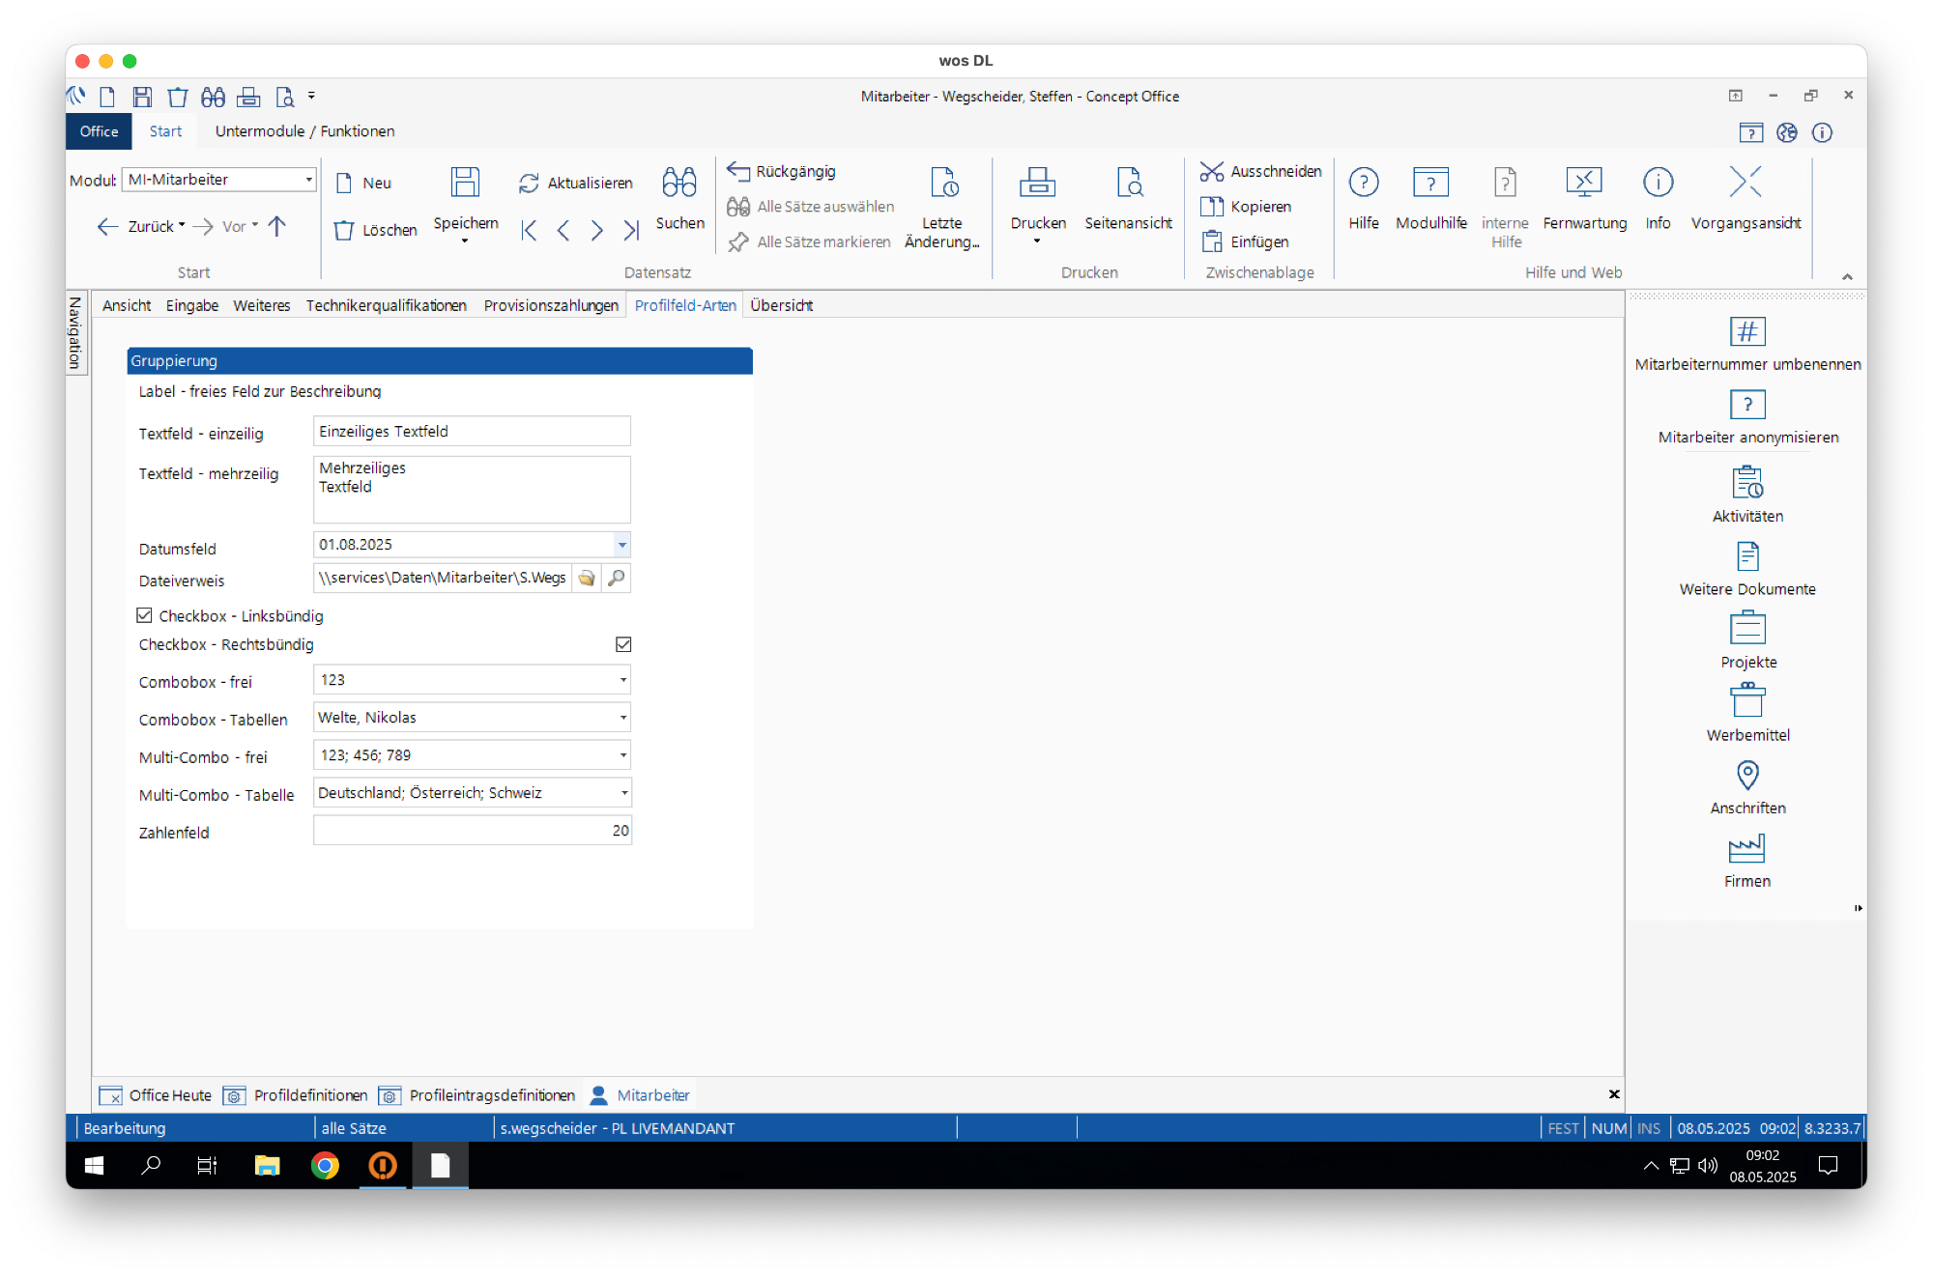The width and height of the screenshot is (1933, 1276).
Task: Switch to Ansicht tab
Action: 127,305
